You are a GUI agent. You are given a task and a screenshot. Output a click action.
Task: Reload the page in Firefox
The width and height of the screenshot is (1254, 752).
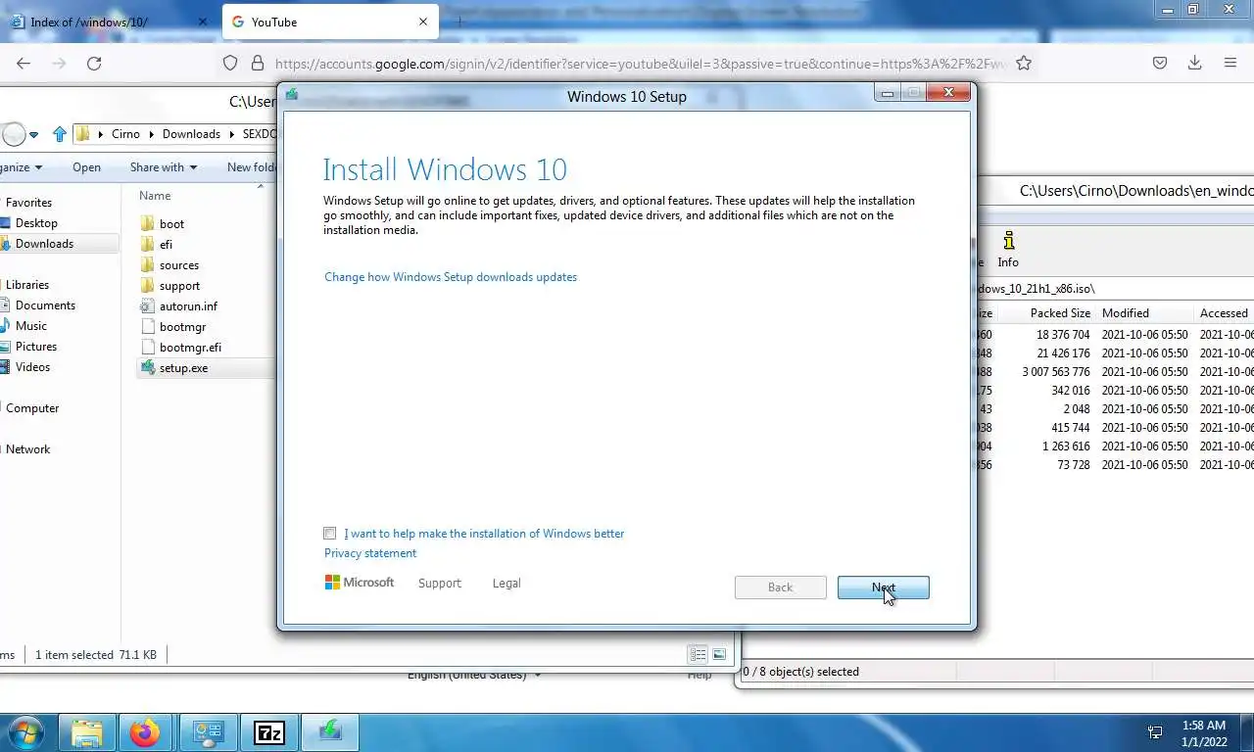point(94,63)
